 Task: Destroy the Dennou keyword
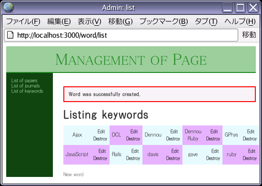173,139
